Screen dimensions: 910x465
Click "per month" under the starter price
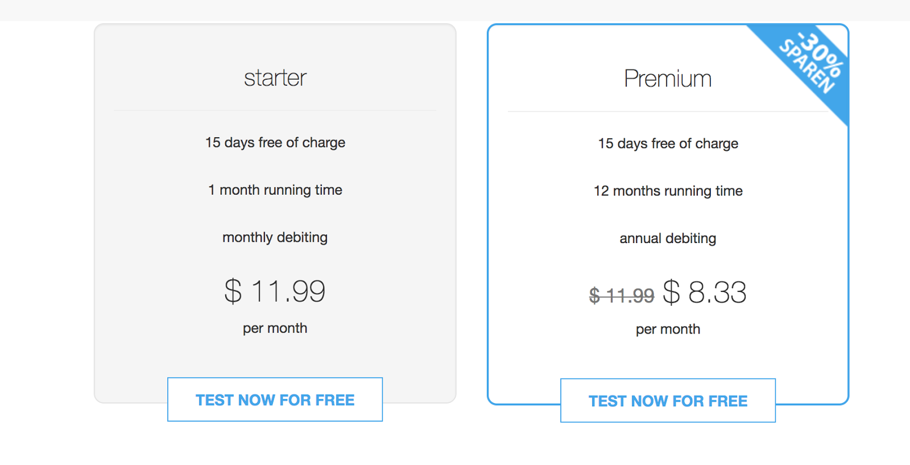275,328
